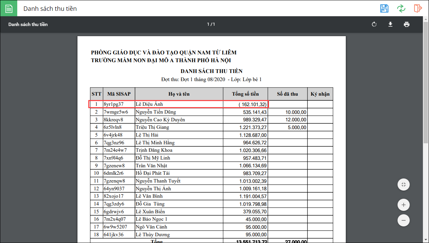
Task: Click the header 'PHÒNG GIÁO DỤC VÀ ĐÀO TẠO QUẬN NAM TỪ LIÊM'
Action: 164,53
